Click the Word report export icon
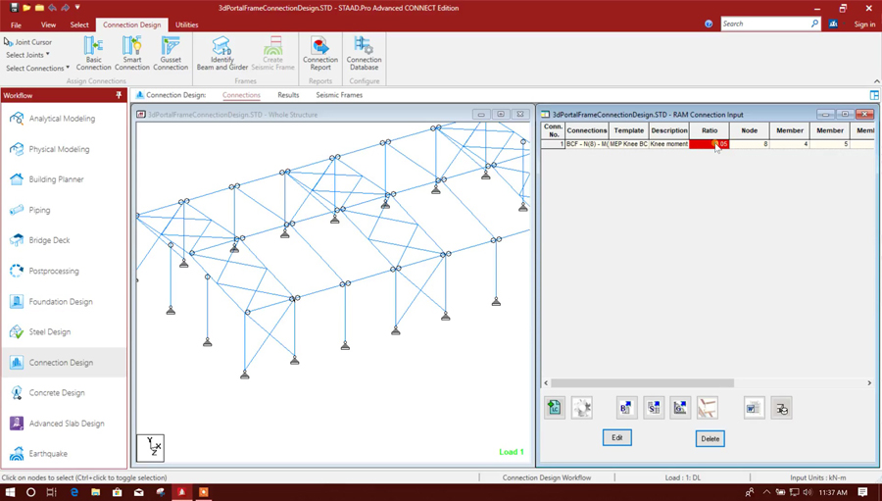Viewport: 882px width, 501px height. pos(754,408)
